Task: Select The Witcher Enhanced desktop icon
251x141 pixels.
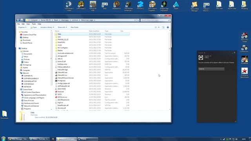Action: pos(129,6)
